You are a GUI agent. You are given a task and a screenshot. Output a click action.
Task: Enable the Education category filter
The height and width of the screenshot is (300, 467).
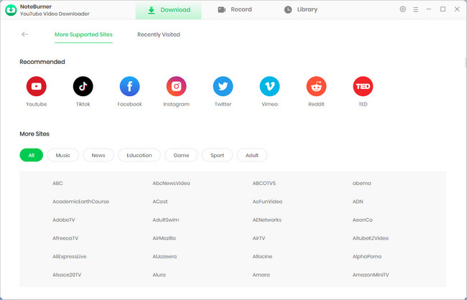click(x=139, y=155)
